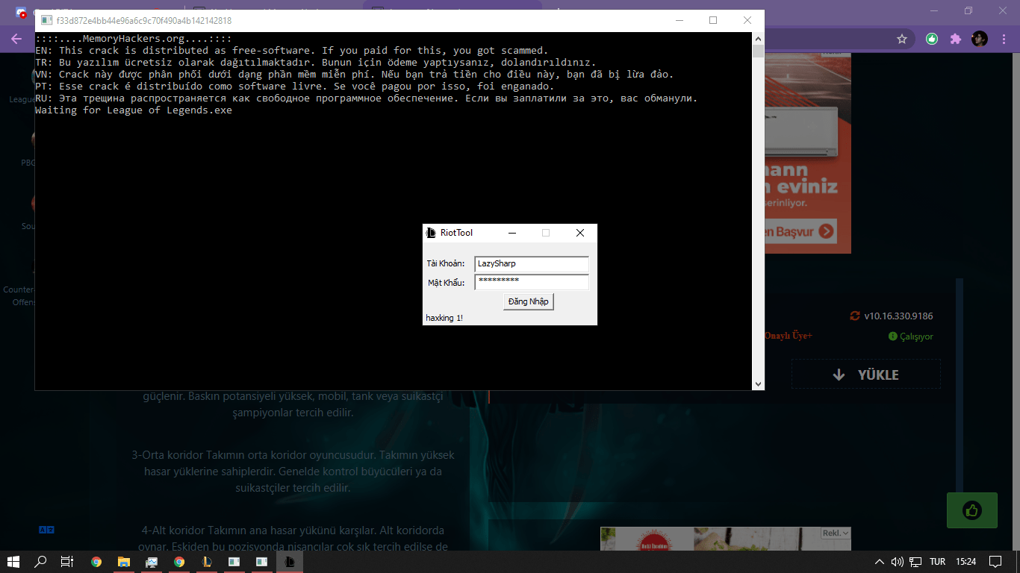The image size is (1020, 573).
Task: Bookmark this page with the star icon
Action: (902, 39)
